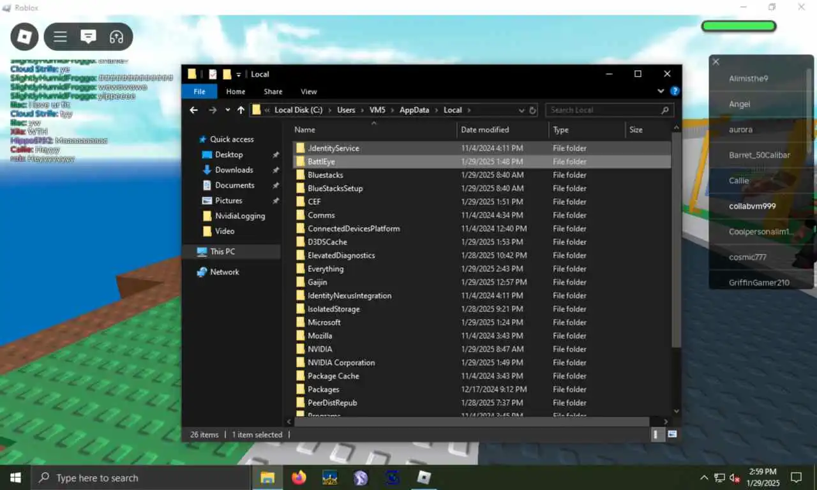Open the File menu in Explorer

tap(200, 91)
